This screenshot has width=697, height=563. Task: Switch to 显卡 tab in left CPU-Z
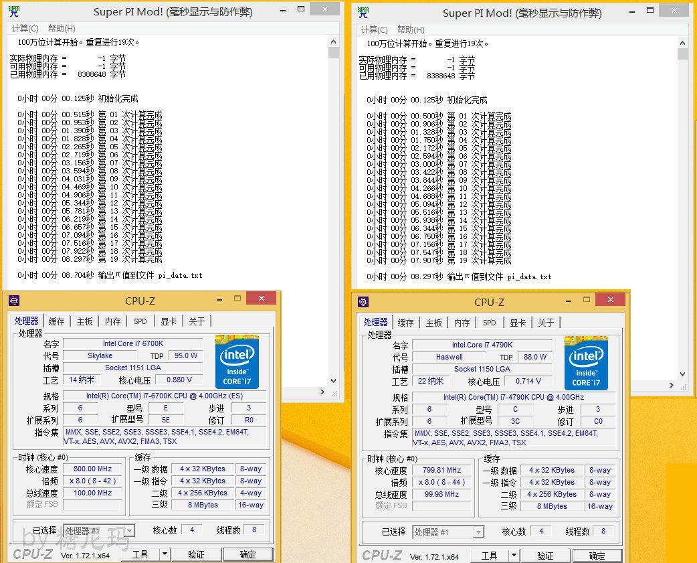tap(169, 321)
